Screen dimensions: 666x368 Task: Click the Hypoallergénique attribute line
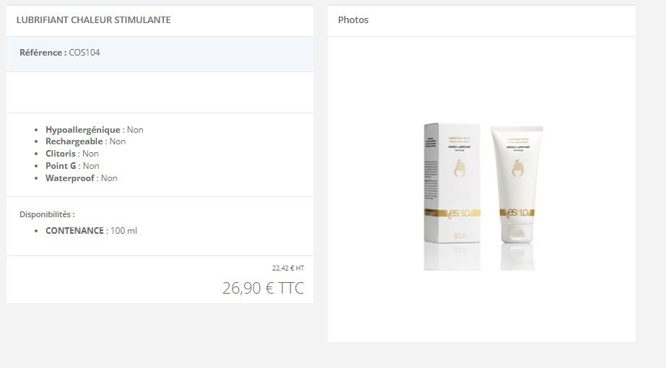coord(95,130)
